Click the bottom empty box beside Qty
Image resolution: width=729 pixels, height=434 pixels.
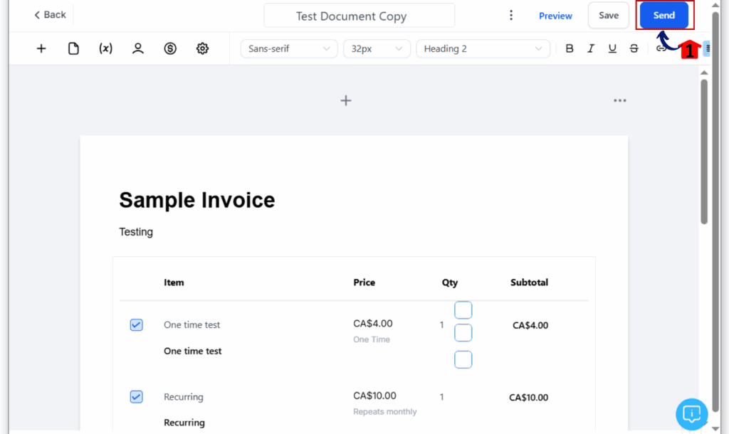(x=463, y=360)
